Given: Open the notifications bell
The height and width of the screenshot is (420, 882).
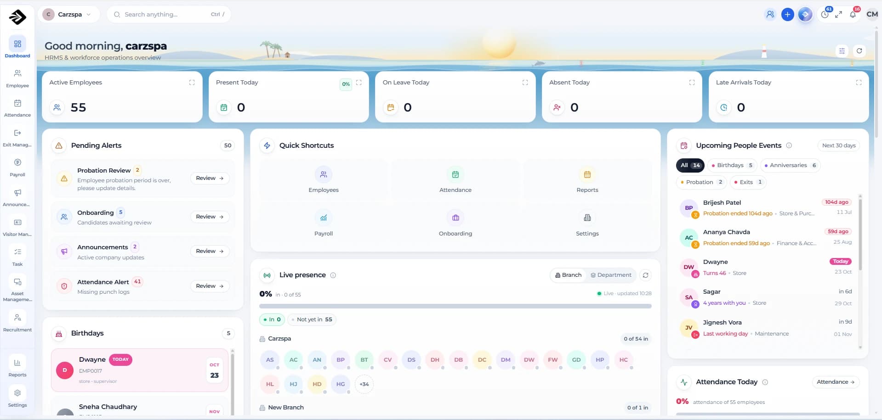Looking at the screenshot, I should (853, 15).
